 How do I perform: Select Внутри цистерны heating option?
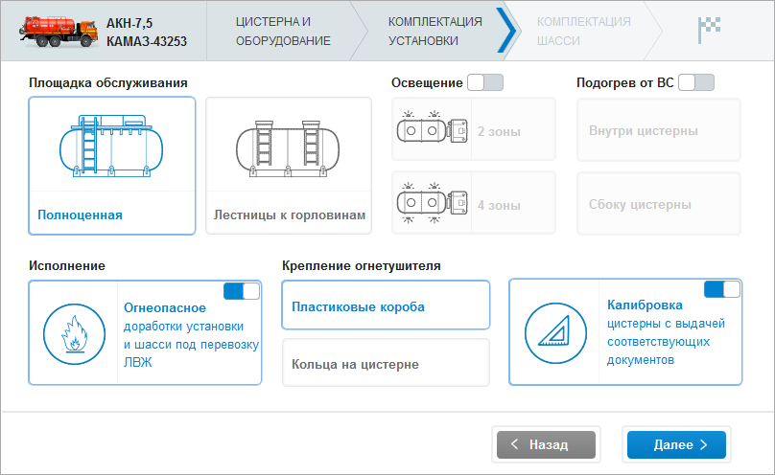point(658,131)
